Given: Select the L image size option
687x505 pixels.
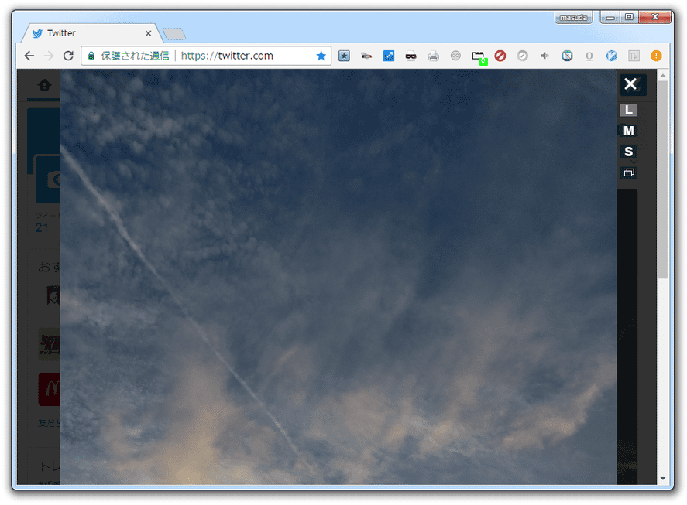Looking at the screenshot, I should tap(629, 110).
